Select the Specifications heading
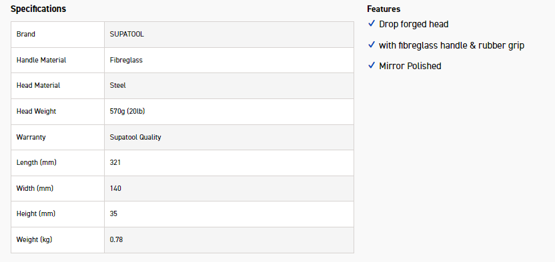The image size is (555, 262). coord(38,9)
